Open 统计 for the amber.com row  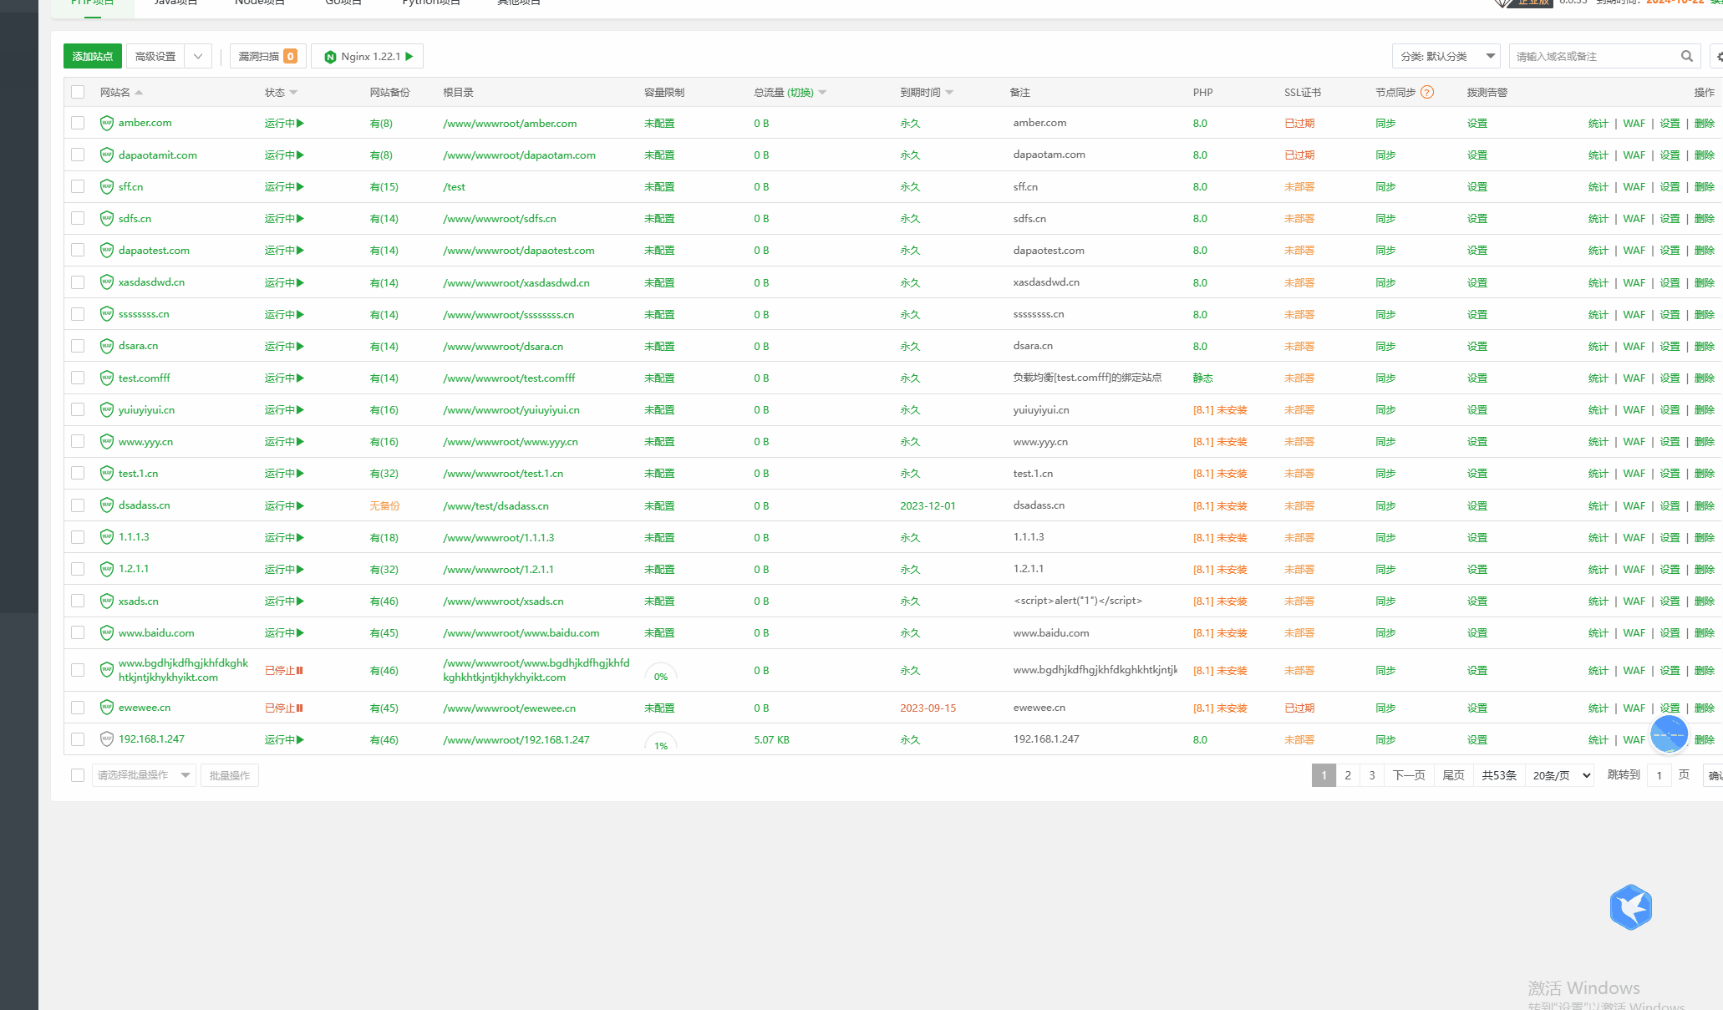point(1598,123)
